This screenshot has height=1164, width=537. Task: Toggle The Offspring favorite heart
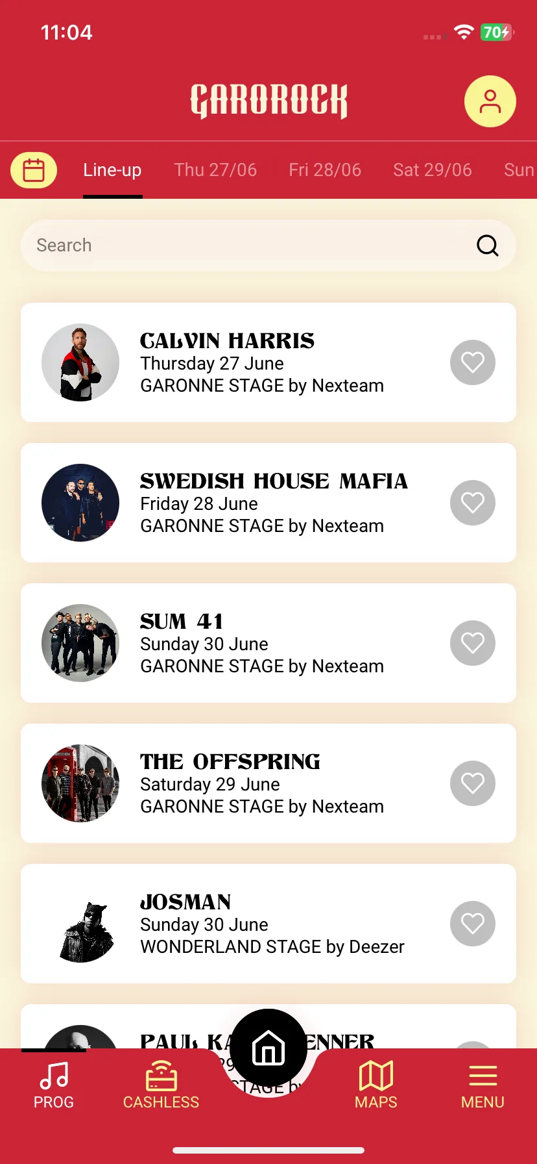pyautogui.click(x=473, y=783)
